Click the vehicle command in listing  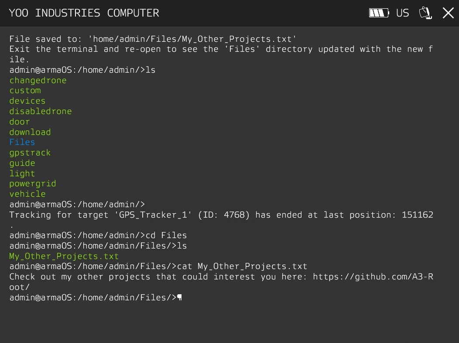[x=27, y=194]
